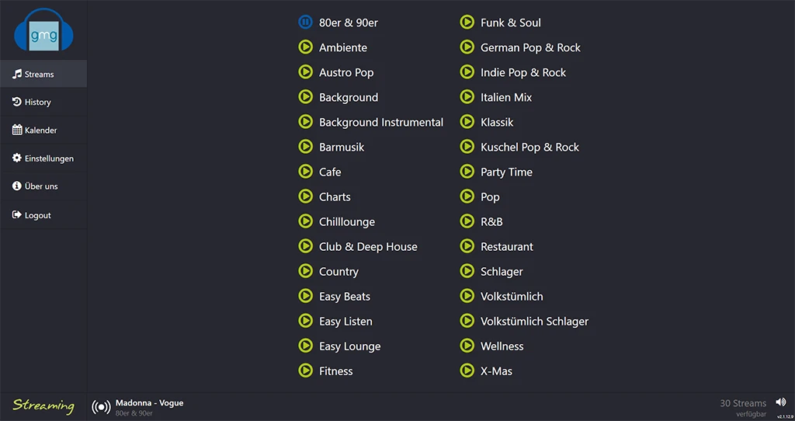Start the X-Mas stream play icon
The height and width of the screenshot is (421, 795).
coord(467,371)
